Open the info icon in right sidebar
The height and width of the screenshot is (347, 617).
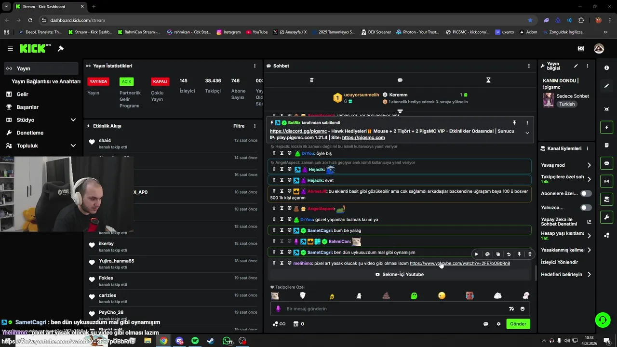click(606, 68)
